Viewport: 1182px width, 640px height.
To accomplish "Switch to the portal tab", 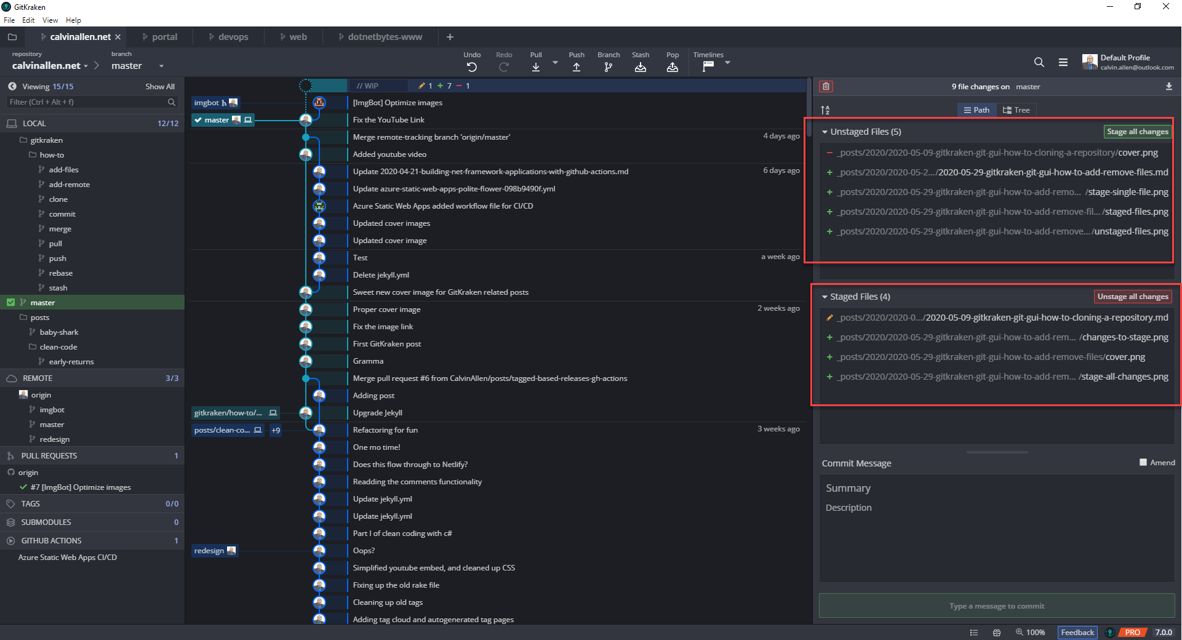I will pyautogui.click(x=160, y=37).
